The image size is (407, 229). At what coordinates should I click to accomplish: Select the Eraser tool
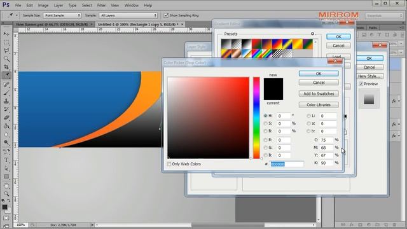point(6,117)
